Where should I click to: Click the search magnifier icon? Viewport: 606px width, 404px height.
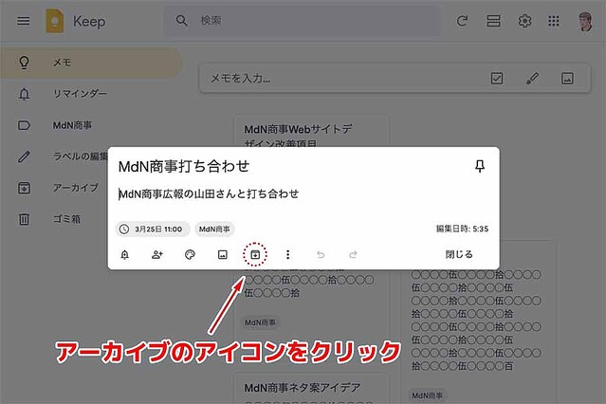point(181,21)
